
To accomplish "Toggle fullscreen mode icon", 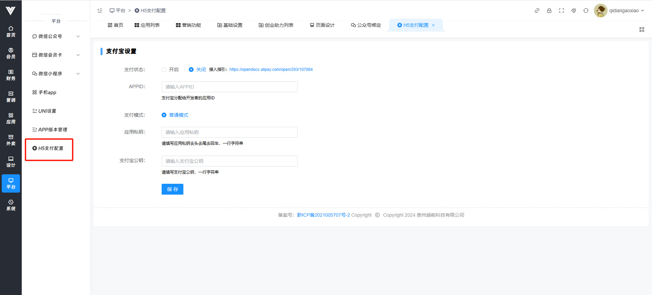I will [x=561, y=11].
